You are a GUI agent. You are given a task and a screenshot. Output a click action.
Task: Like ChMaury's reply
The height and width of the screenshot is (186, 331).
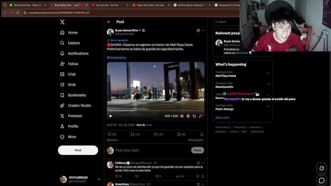(158, 176)
